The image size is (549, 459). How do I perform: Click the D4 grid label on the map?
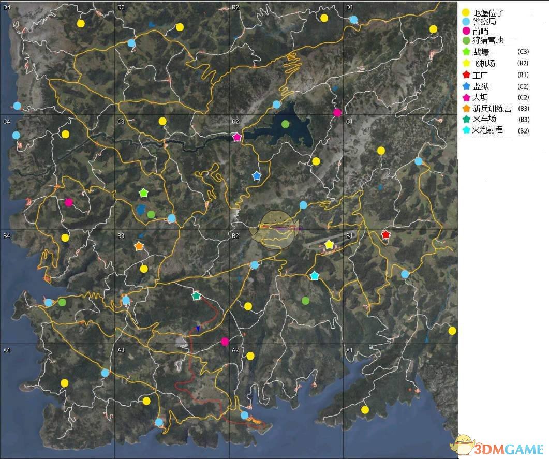tap(7, 7)
